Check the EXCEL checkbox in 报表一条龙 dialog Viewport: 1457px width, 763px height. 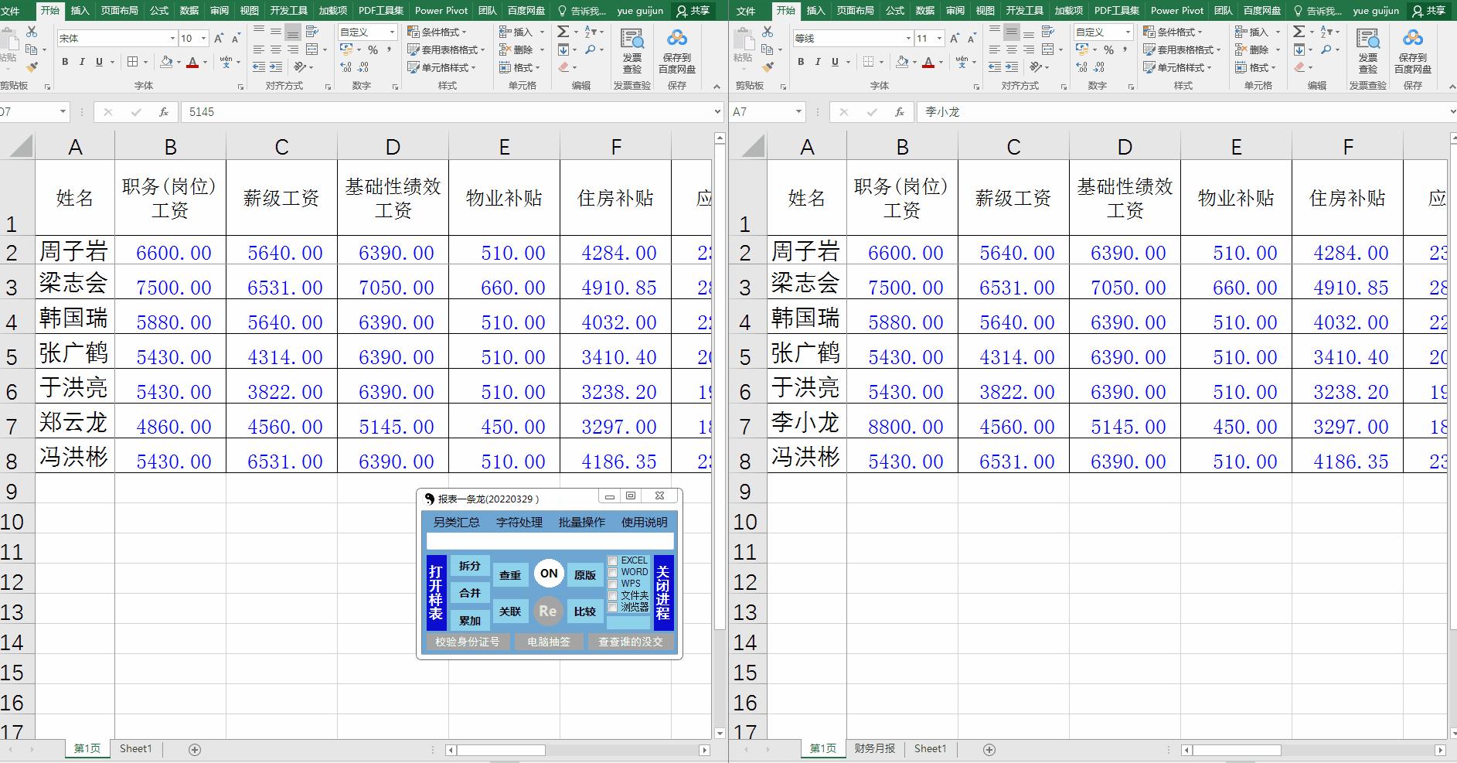[x=613, y=561]
